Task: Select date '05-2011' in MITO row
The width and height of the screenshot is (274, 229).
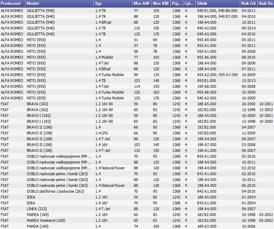Action: point(249,40)
